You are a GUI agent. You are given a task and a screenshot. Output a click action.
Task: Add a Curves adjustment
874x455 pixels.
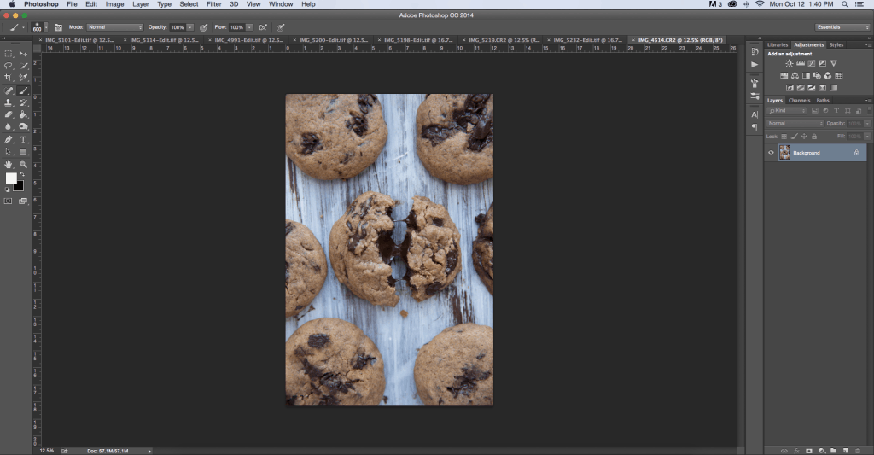tap(812, 63)
